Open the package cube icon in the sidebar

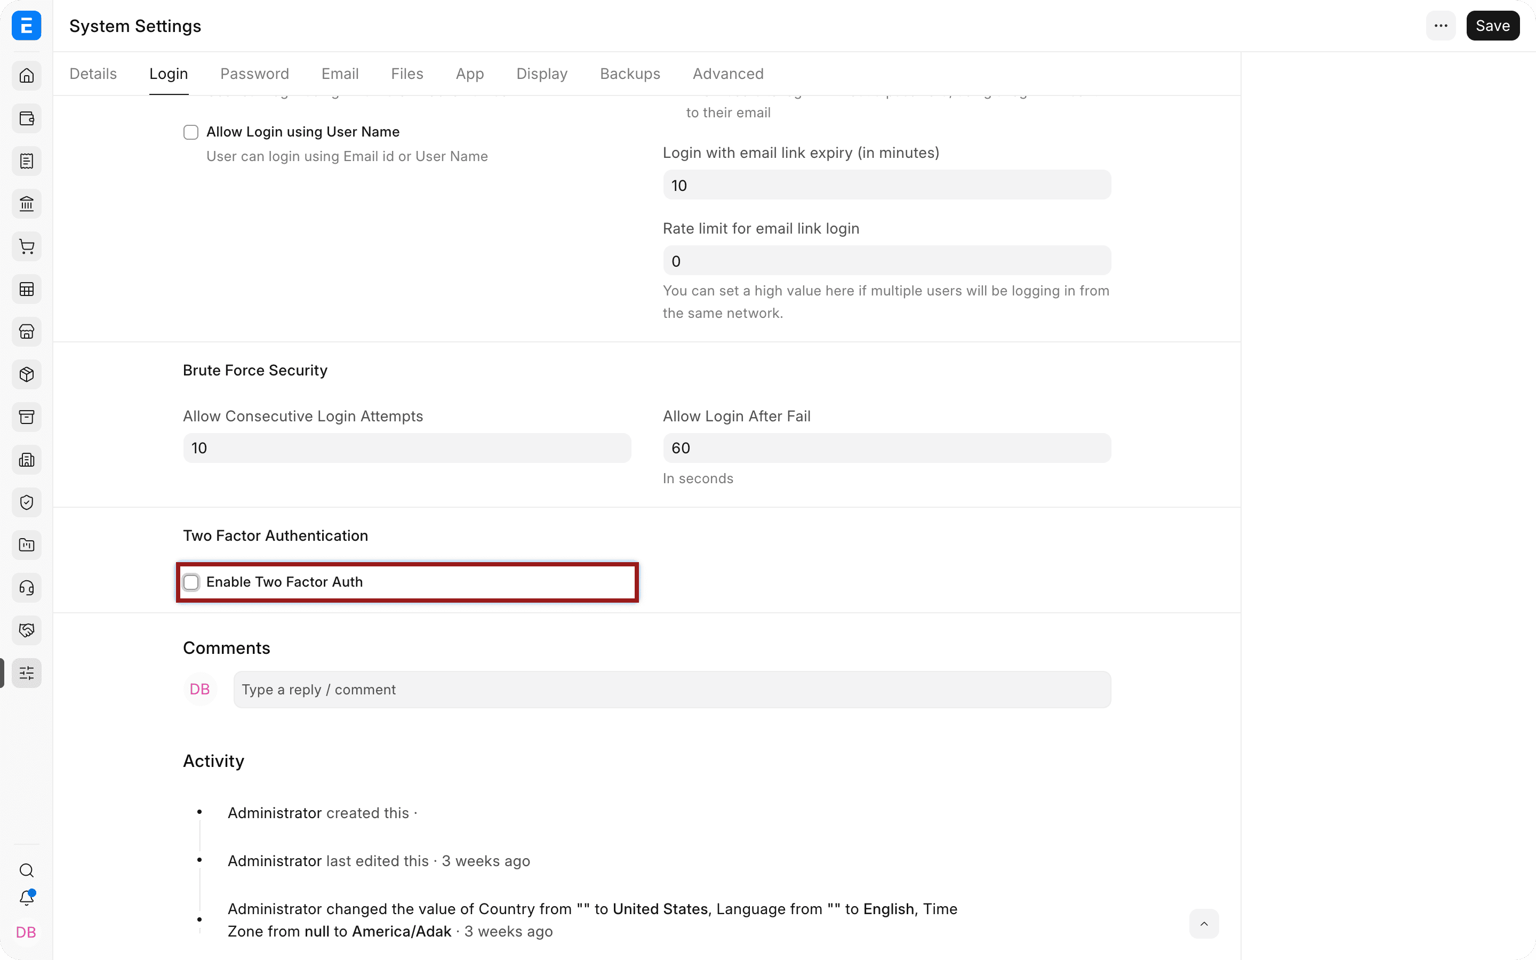point(26,374)
